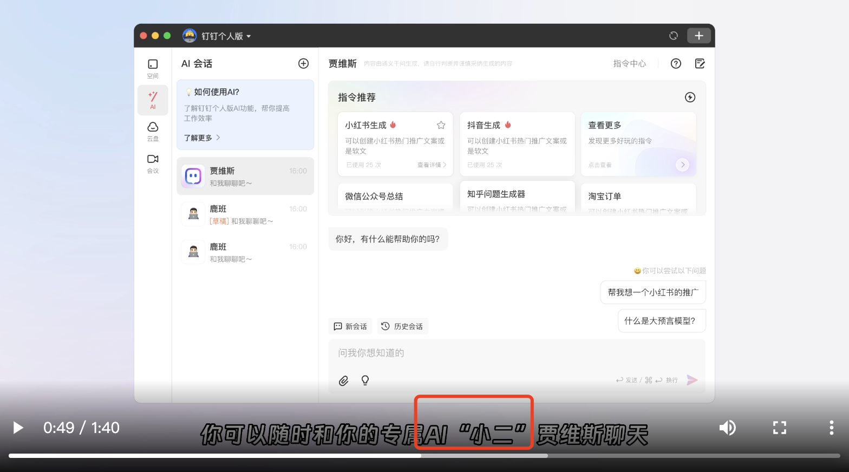849x472 pixels.
Task: Click the 历史会话 button
Action: [402, 326]
